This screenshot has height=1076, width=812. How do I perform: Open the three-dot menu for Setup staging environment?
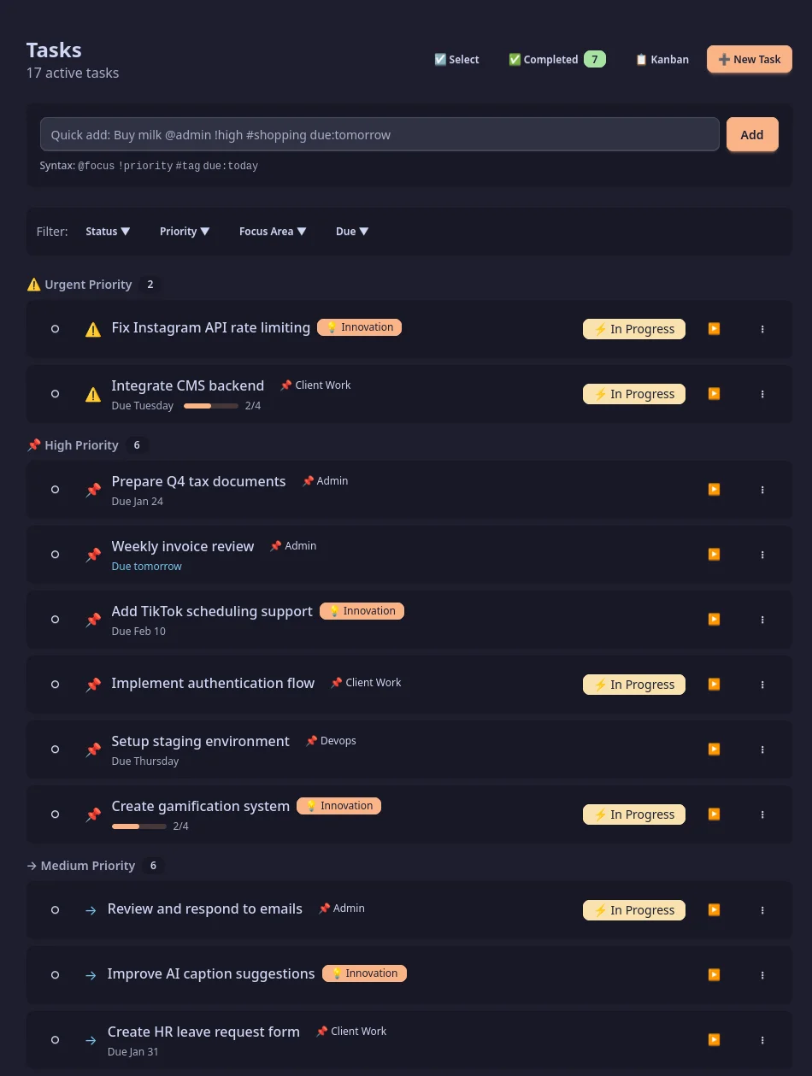point(762,750)
